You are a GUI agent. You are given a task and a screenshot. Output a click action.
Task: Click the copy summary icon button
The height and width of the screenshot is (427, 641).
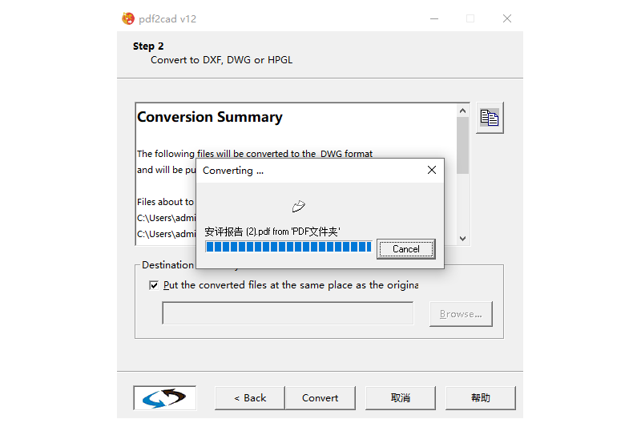(490, 118)
